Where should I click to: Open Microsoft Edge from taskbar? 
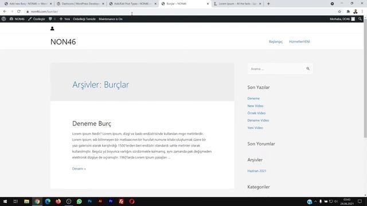click(x=48, y=201)
